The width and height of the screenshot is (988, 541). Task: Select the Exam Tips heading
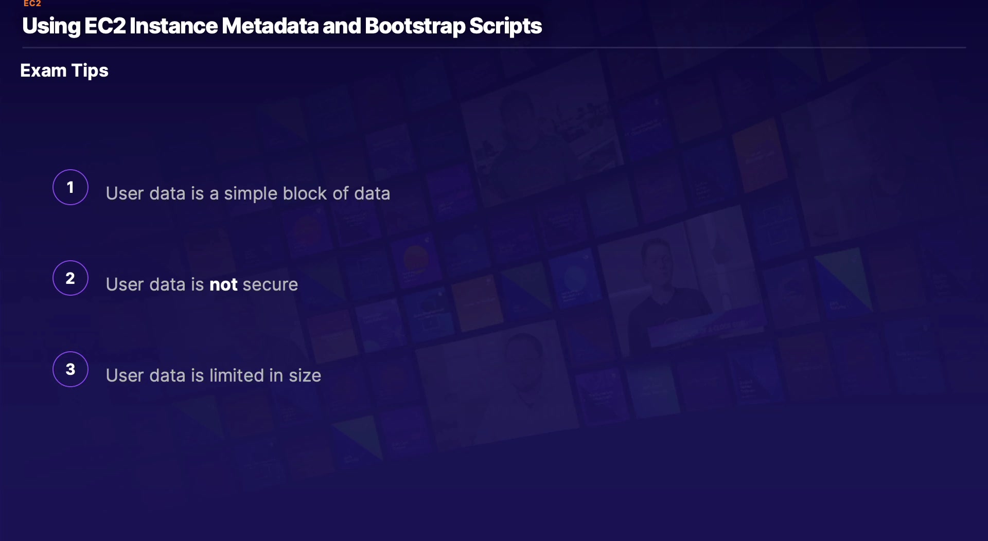(x=64, y=70)
